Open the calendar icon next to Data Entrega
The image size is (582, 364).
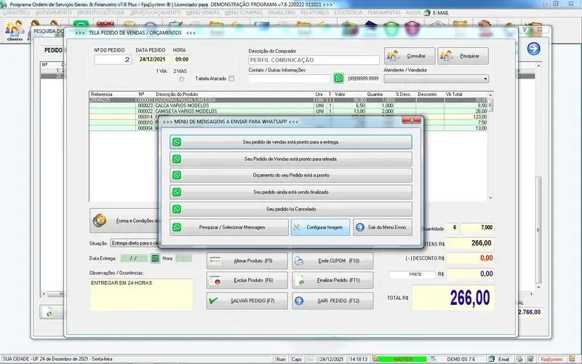click(x=155, y=258)
